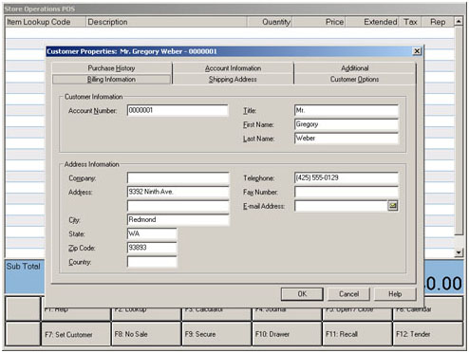Click the Price column header
This screenshot has height=353, width=469.
(318, 22)
